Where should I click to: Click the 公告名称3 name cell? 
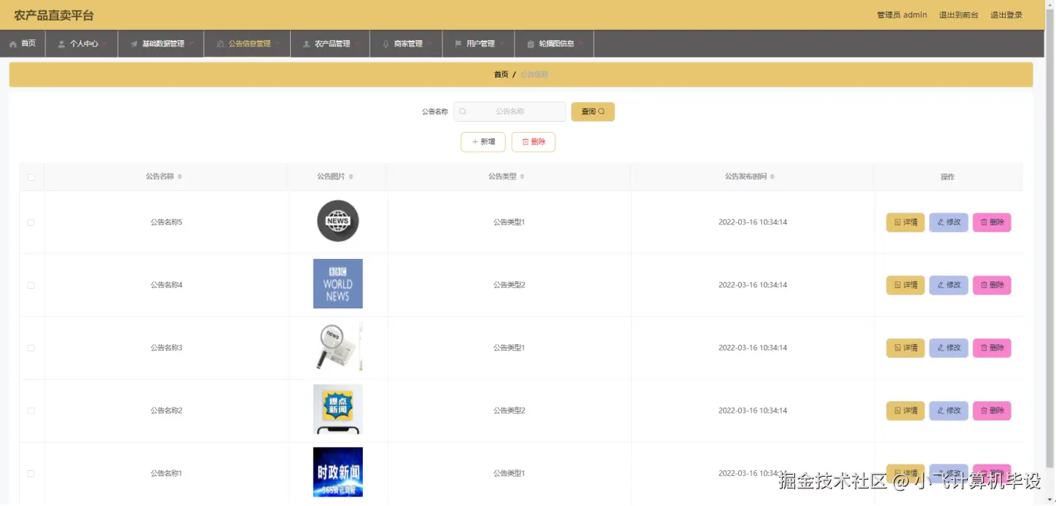click(x=166, y=348)
